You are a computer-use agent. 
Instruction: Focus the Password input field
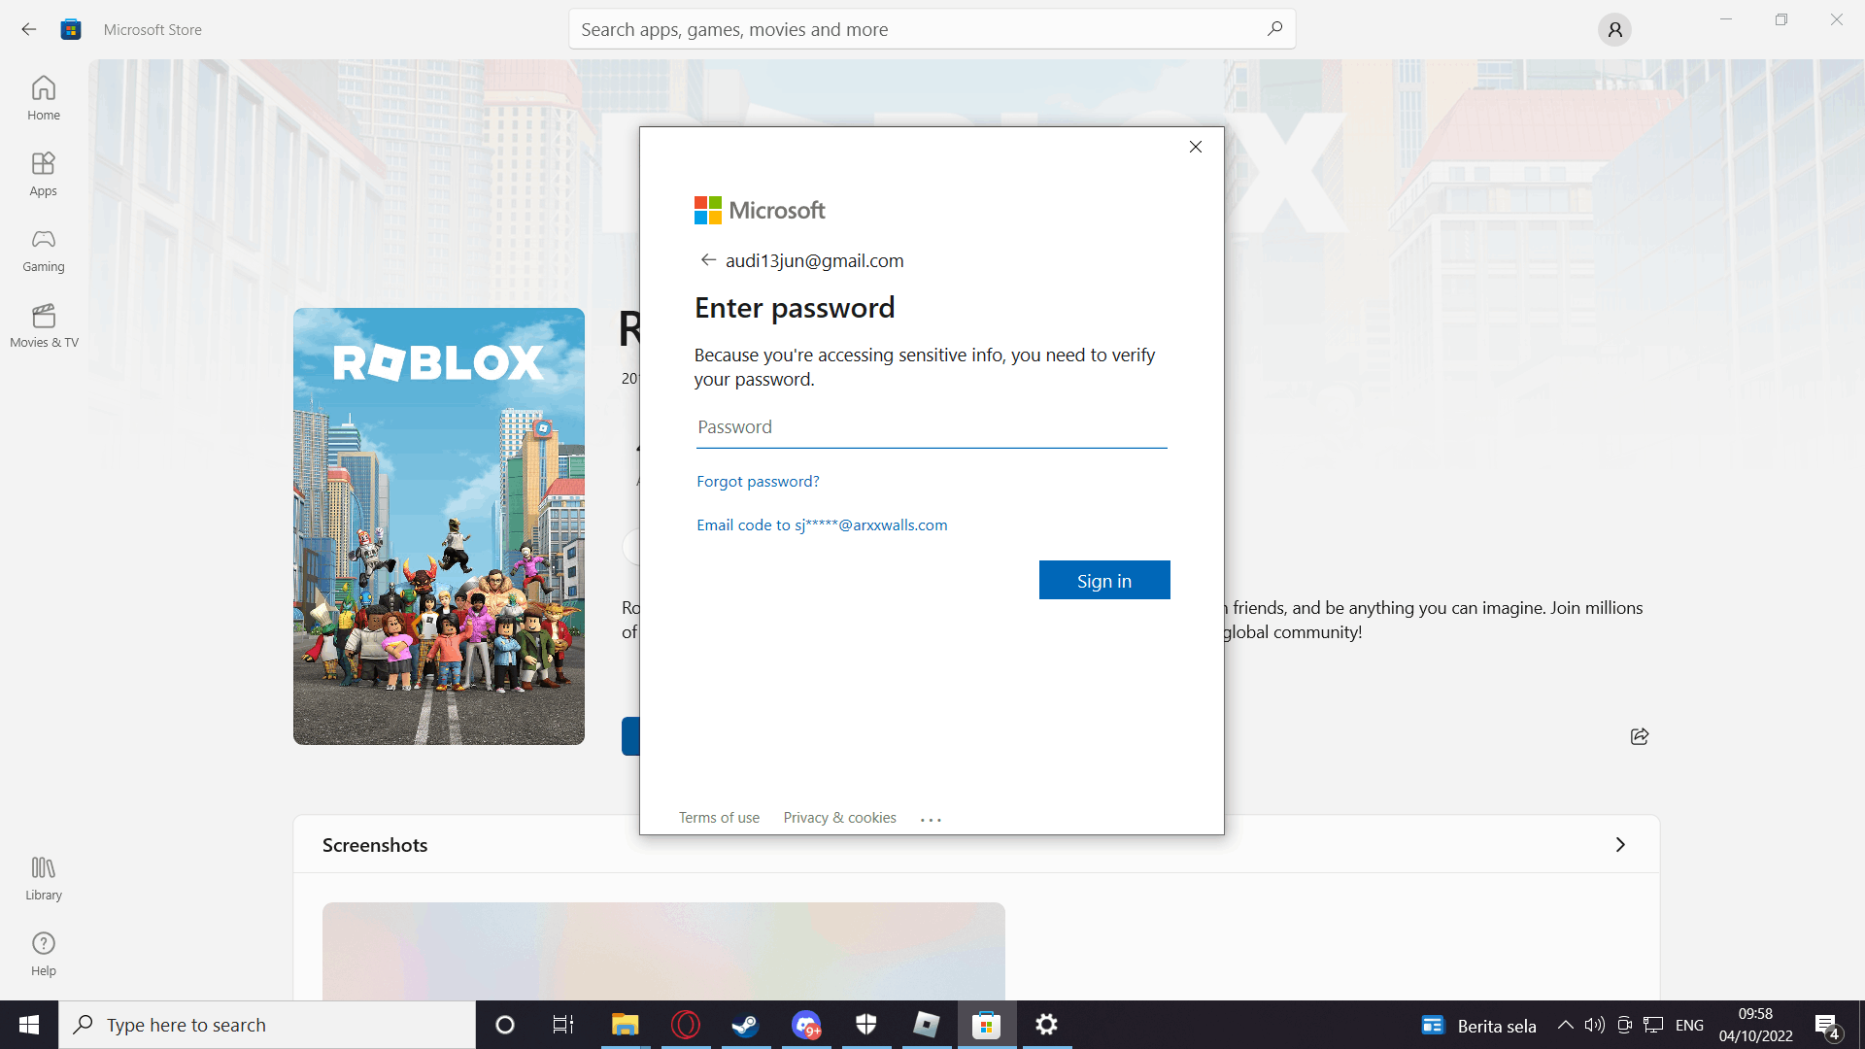pos(932,427)
